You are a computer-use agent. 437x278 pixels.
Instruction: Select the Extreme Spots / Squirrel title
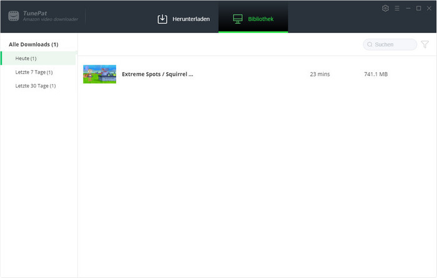point(157,74)
